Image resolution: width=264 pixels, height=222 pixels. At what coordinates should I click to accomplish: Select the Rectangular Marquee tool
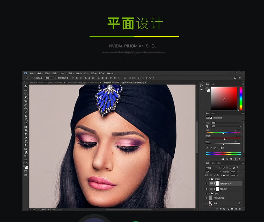coord(26,90)
